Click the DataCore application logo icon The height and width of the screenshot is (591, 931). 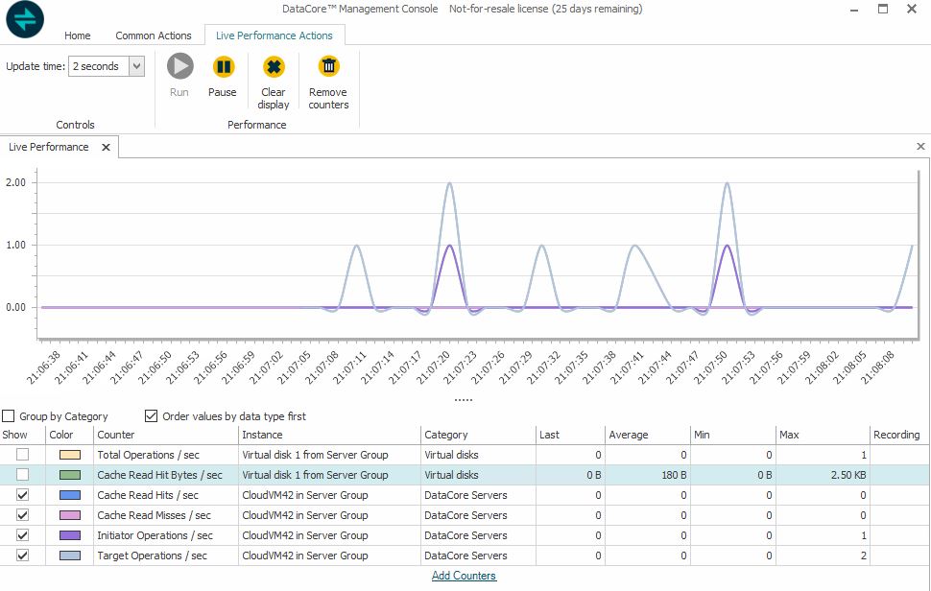pyautogui.click(x=25, y=19)
